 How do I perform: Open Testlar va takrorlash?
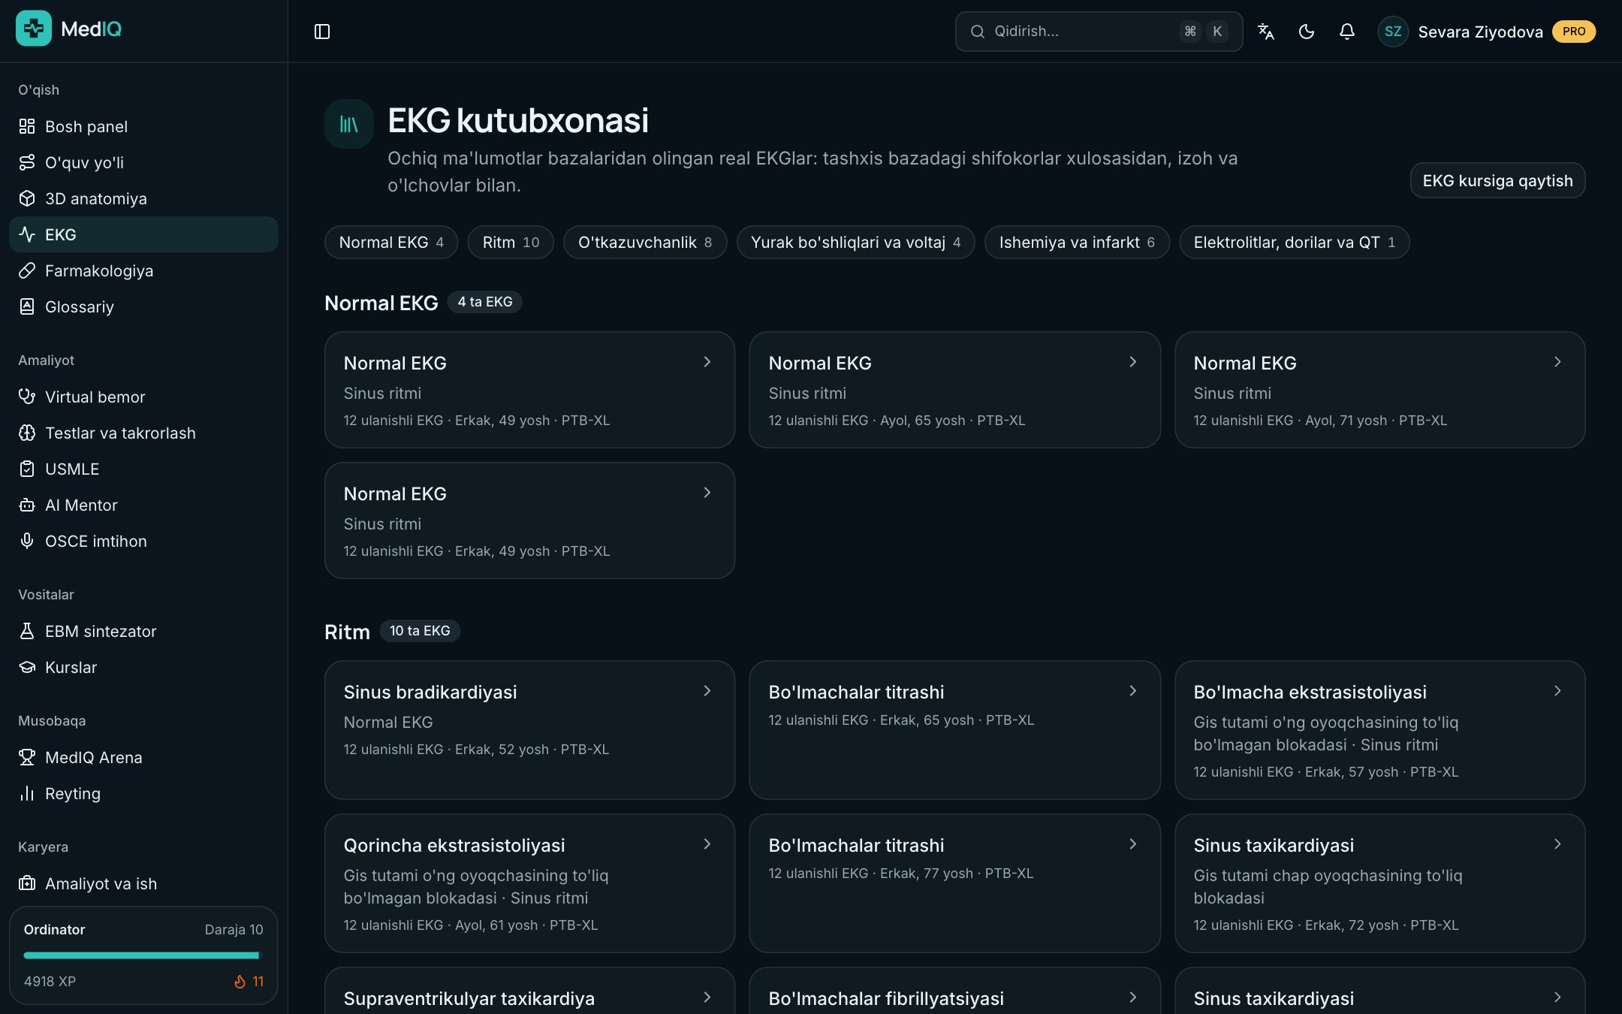(143, 433)
